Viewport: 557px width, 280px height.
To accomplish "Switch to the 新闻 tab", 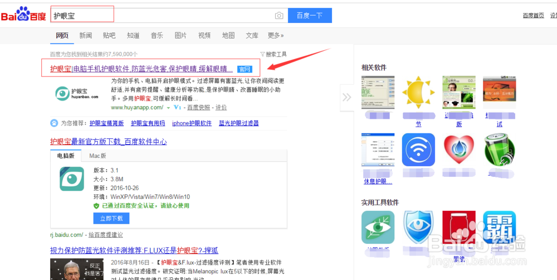I will 86,36.
